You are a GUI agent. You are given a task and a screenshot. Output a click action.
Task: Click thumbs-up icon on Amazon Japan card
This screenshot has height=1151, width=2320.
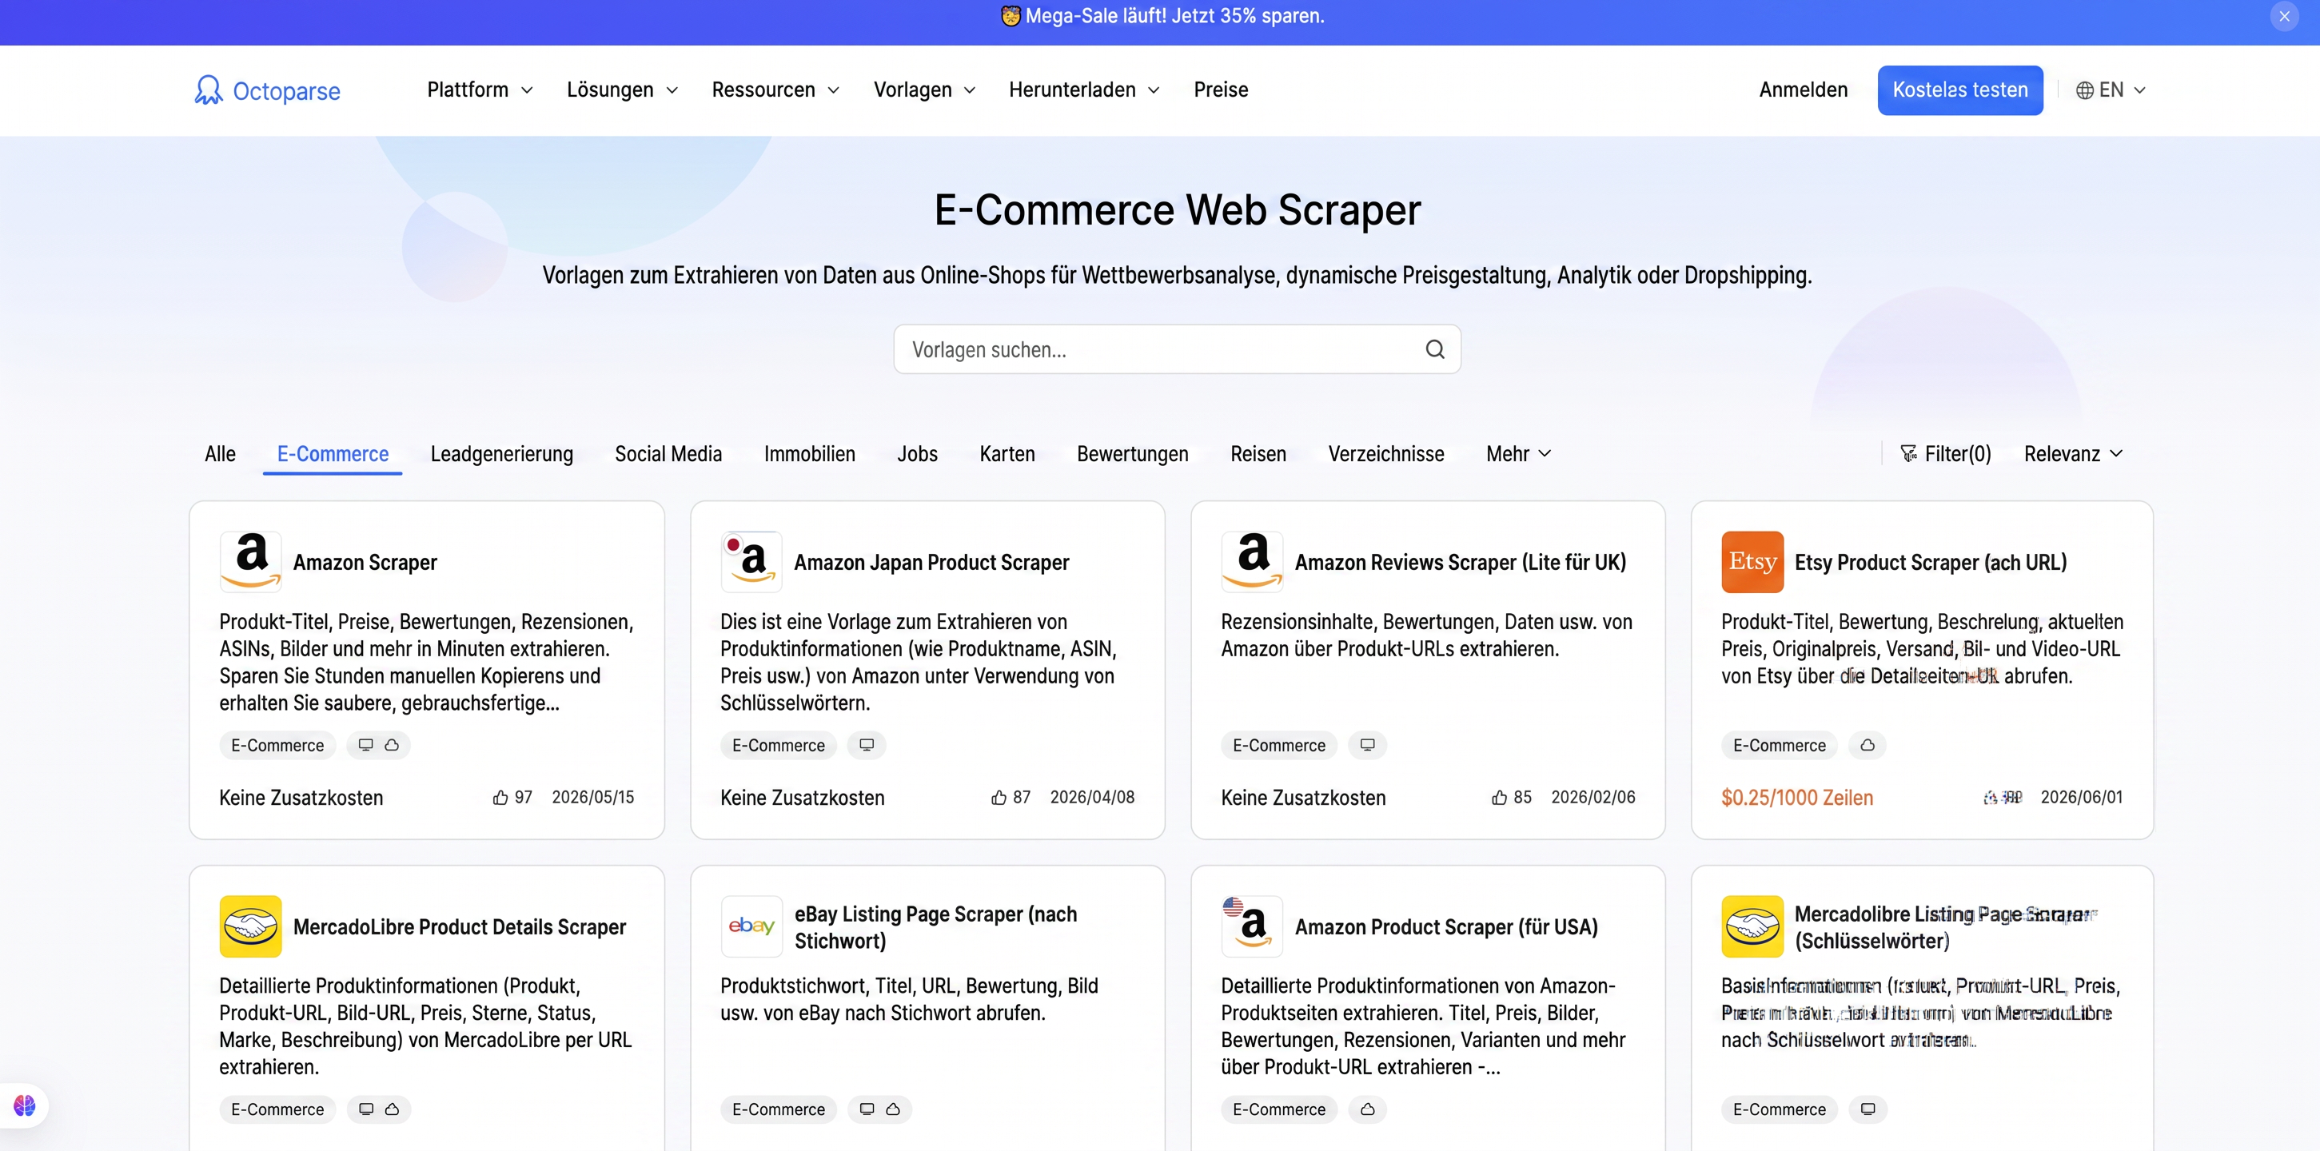(999, 797)
